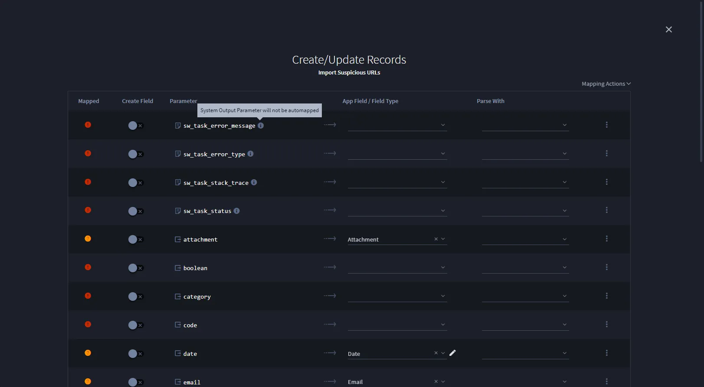Open three-dot menu for sw_task_error_message row
704x387 pixels.
pos(606,125)
